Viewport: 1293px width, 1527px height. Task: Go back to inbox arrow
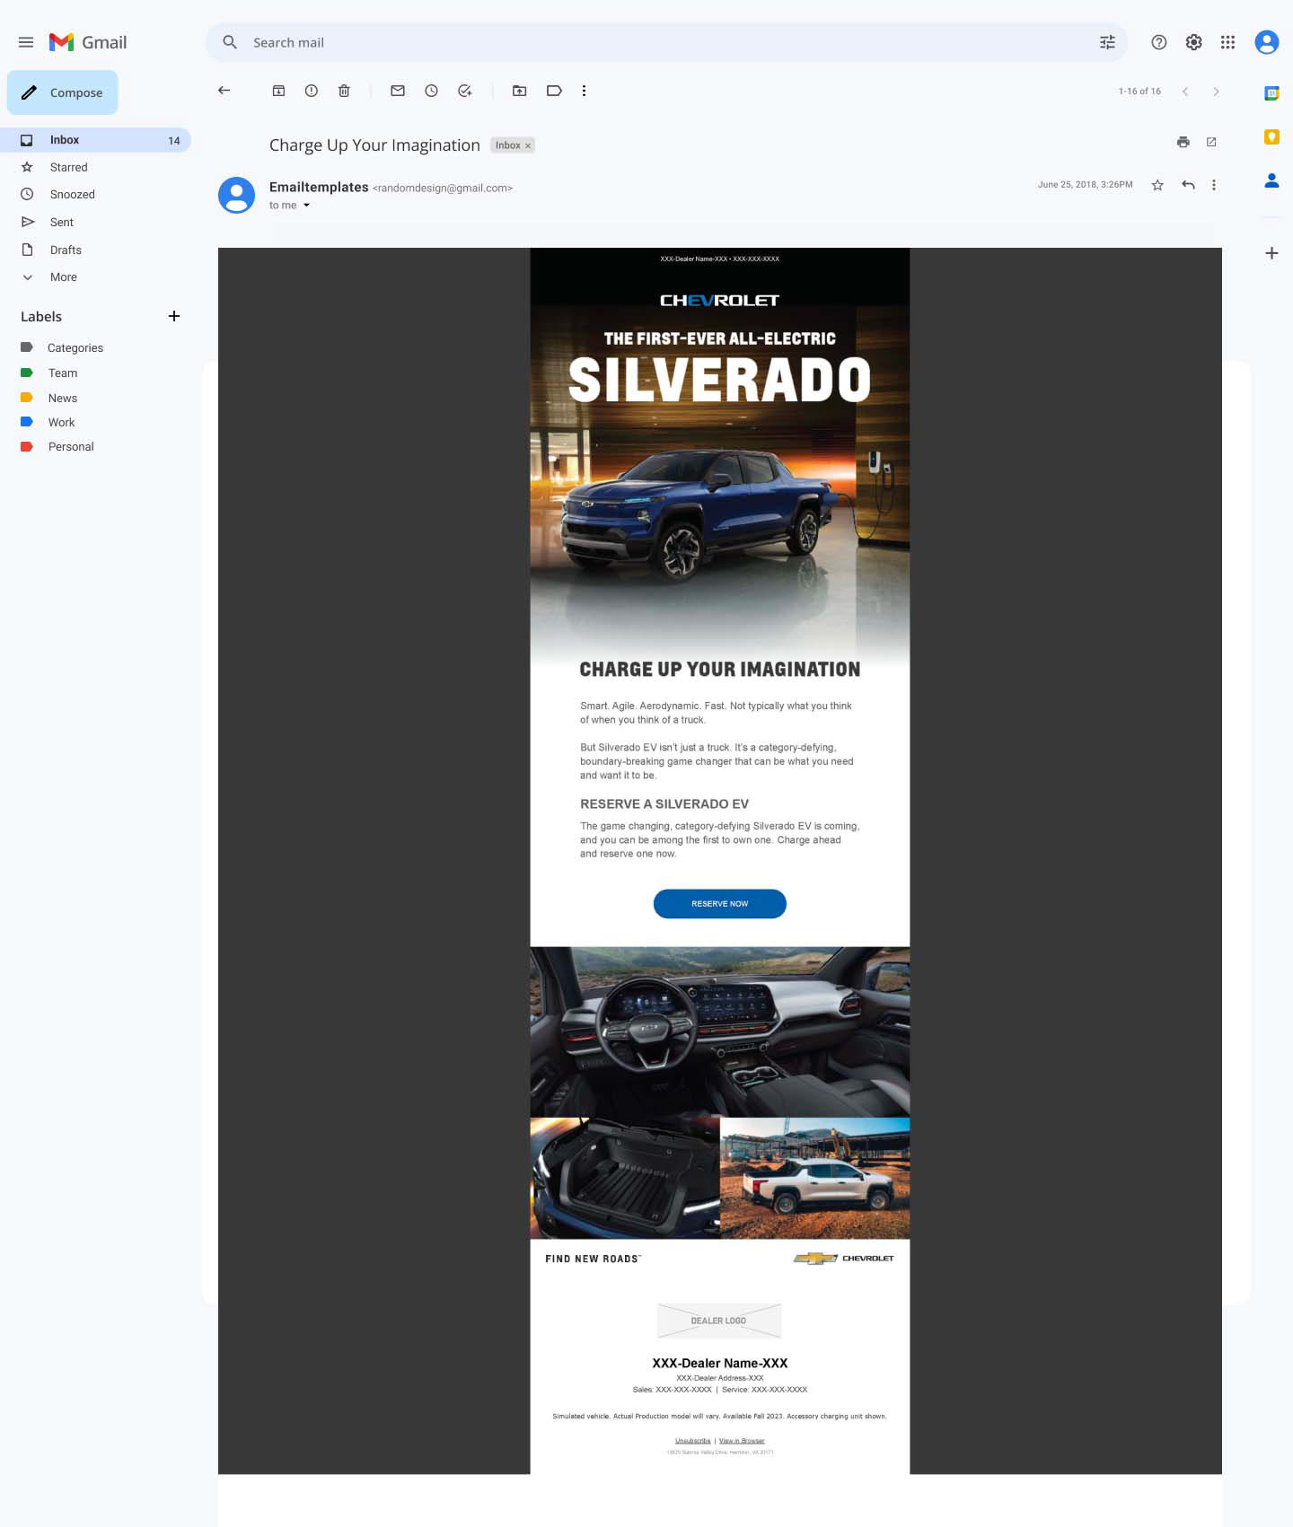224,91
